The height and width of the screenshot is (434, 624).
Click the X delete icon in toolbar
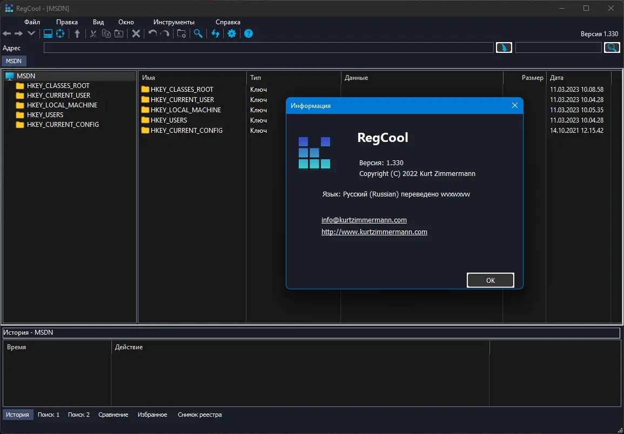click(136, 33)
